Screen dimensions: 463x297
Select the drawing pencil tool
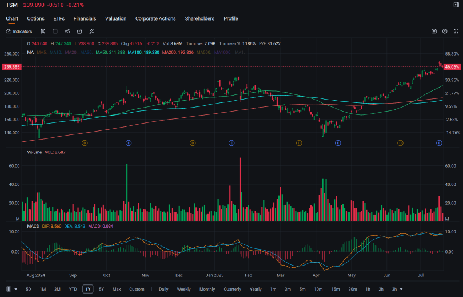pyautogui.click(x=91, y=31)
